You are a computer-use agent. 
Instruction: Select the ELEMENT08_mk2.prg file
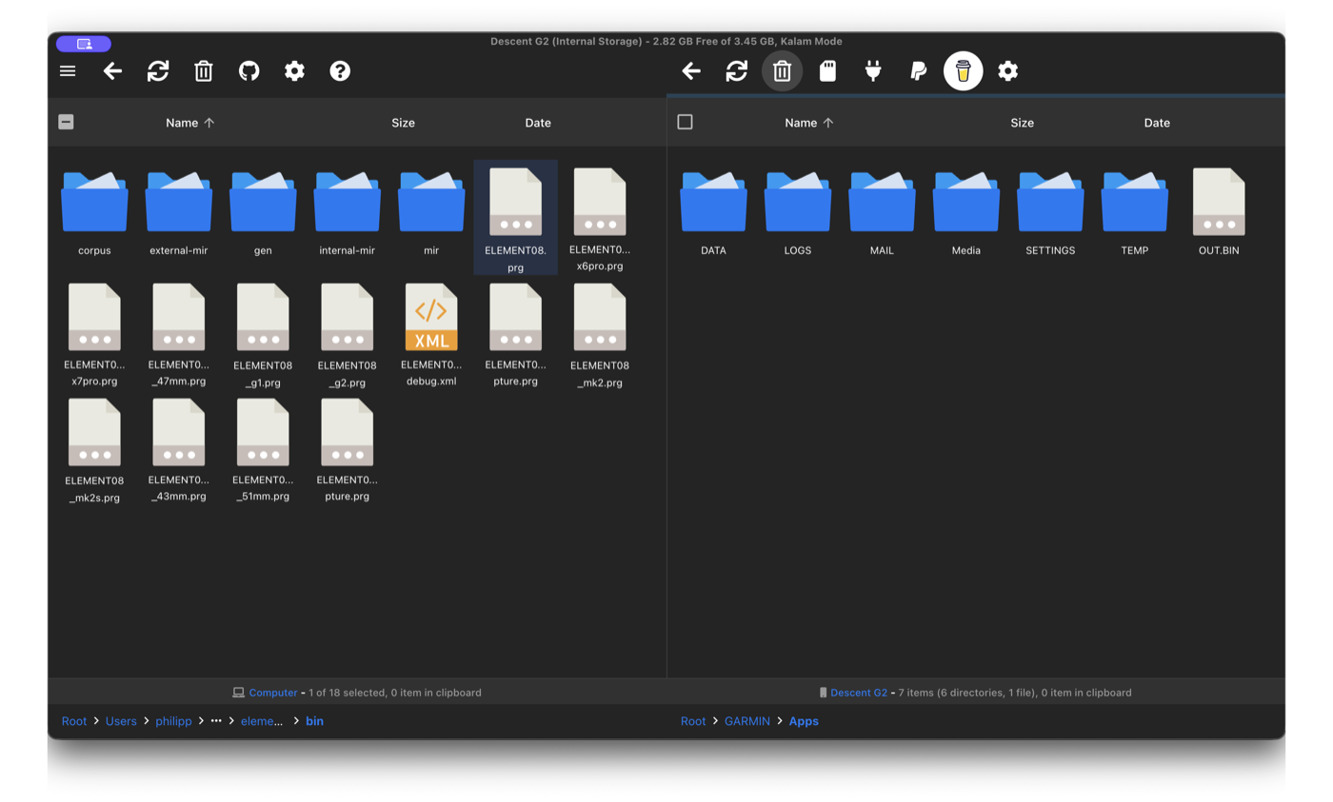(x=600, y=334)
